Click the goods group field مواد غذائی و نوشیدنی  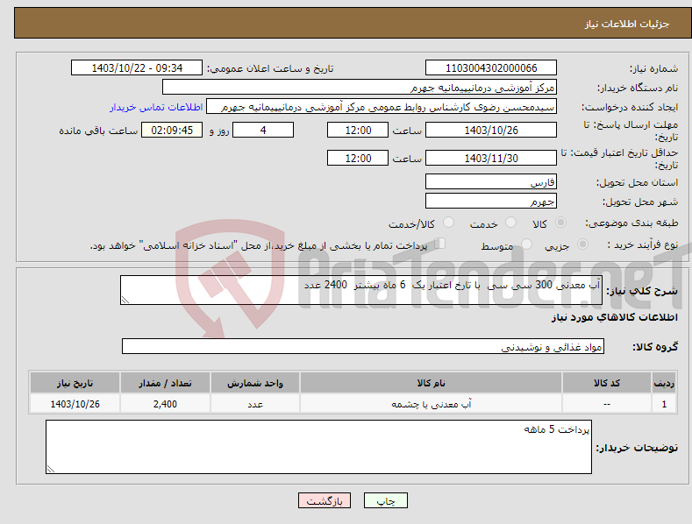click(x=363, y=347)
